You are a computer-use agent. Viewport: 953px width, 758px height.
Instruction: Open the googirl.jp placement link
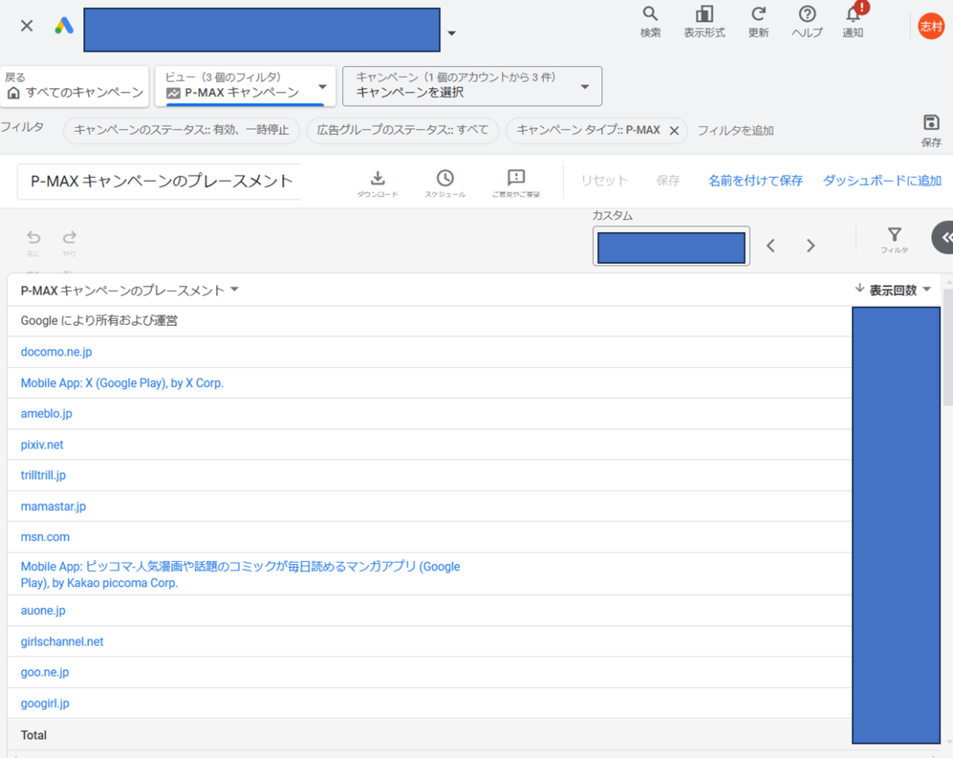pos(44,703)
